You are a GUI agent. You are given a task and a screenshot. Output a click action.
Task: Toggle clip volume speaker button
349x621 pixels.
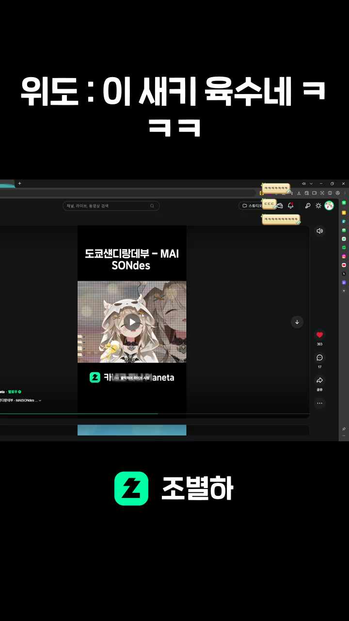tap(319, 231)
